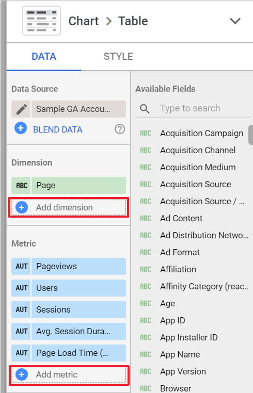
Task: Click the Add metric plus icon
Action: pos(22,374)
